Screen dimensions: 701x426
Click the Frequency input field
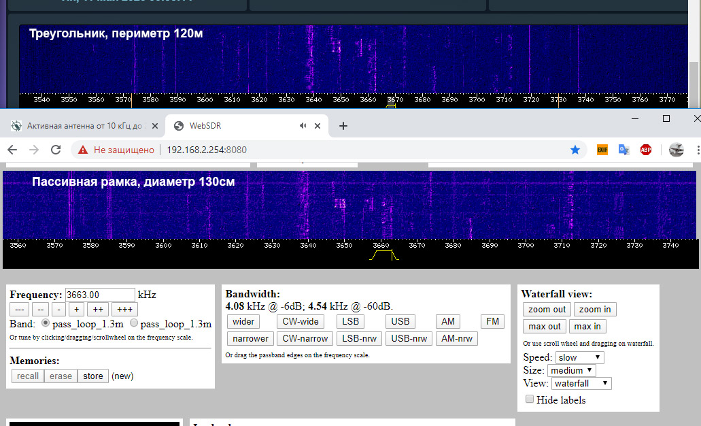tap(100, 295)
